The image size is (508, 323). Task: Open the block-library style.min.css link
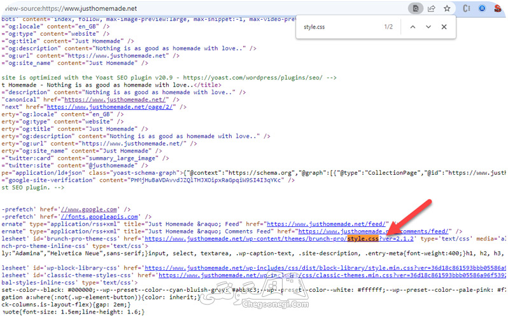point(325,268)
